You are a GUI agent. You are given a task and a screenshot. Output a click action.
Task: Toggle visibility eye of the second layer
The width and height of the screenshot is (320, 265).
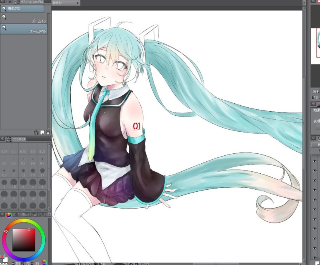[314, 171]
